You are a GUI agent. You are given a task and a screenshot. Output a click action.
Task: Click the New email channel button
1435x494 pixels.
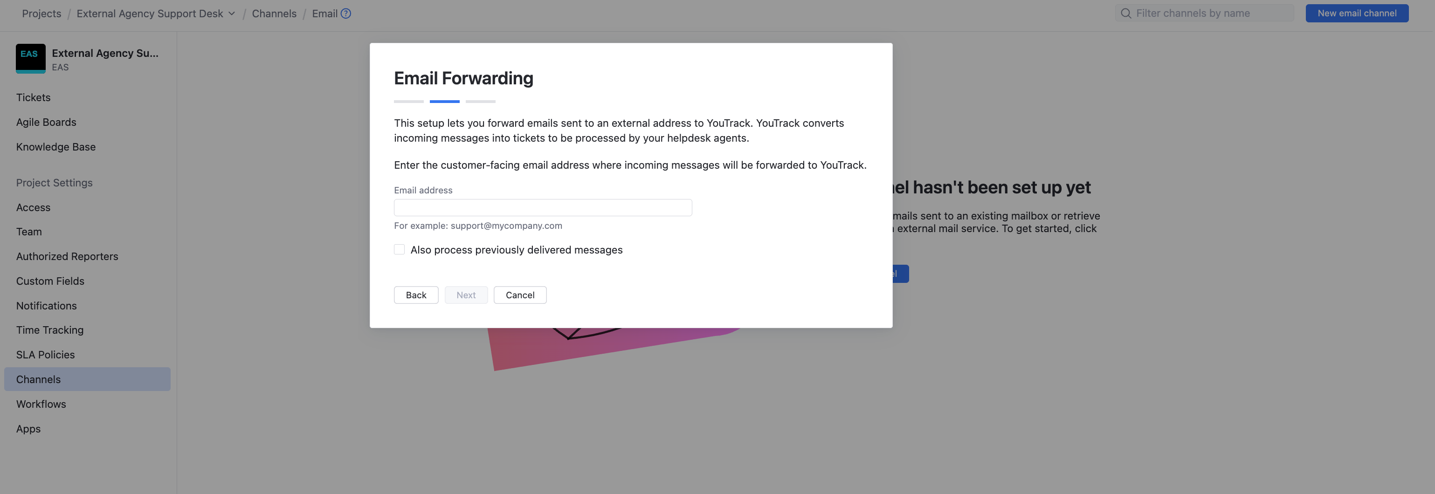tap(1357, 13)
